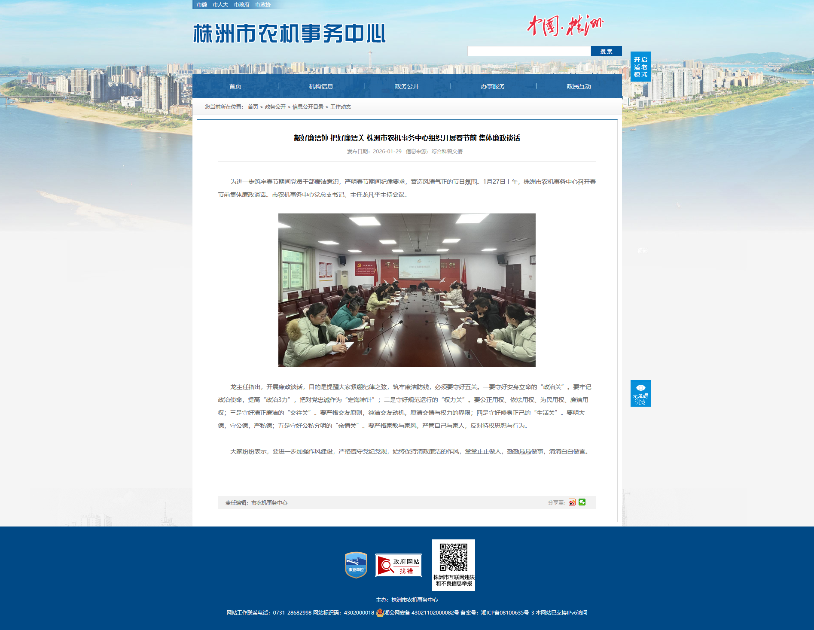The height and width of the screenshot is (630, 814).
Task: Expand the 政务公开 navigation menu
Action: tap(407, 86)
